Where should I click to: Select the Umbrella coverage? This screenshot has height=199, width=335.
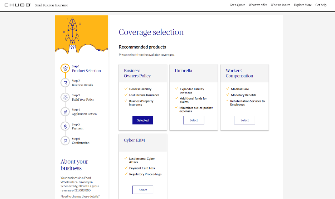(194, 120)
